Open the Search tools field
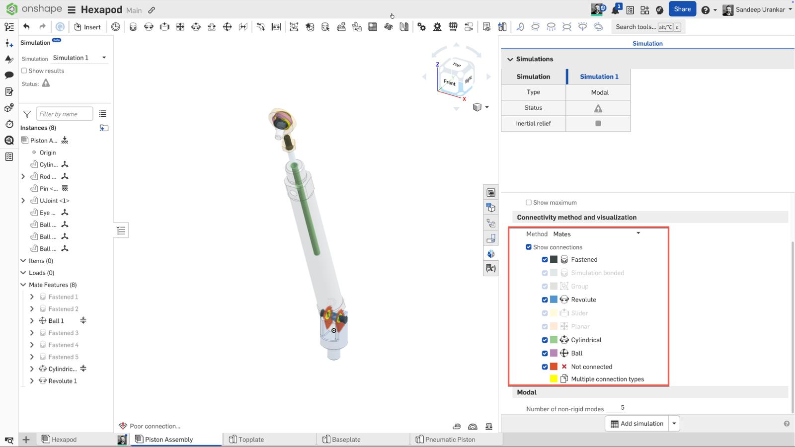The image size is (795, 447). tap(638, 27)
